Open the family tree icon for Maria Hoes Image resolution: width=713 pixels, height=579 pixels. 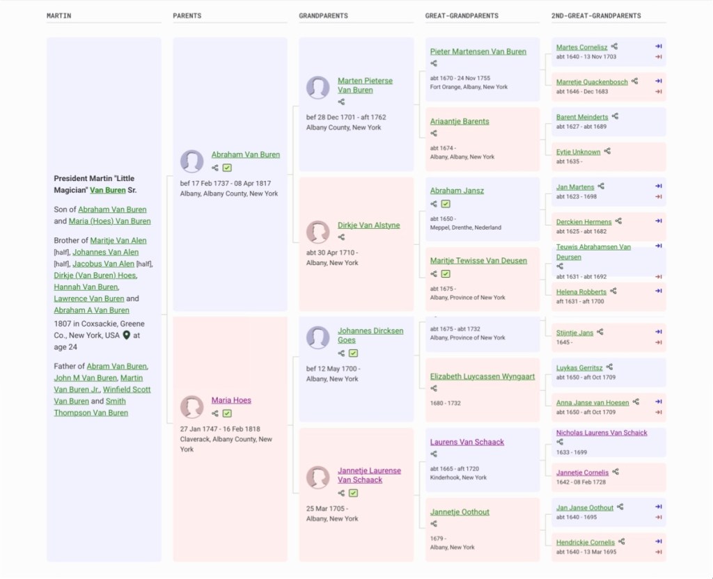click(x=215, y=413)
